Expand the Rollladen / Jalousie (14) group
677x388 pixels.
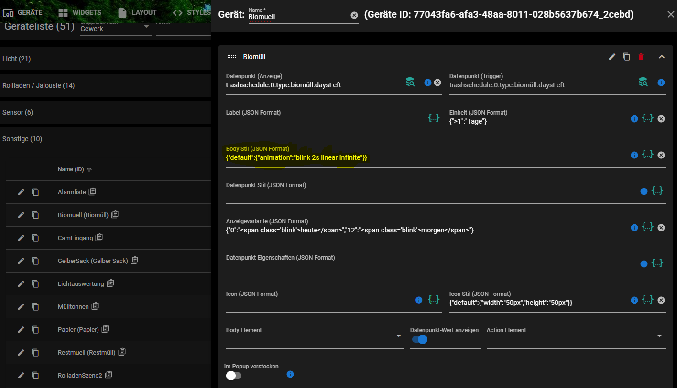pyautogui.click(x=105, y=85)
